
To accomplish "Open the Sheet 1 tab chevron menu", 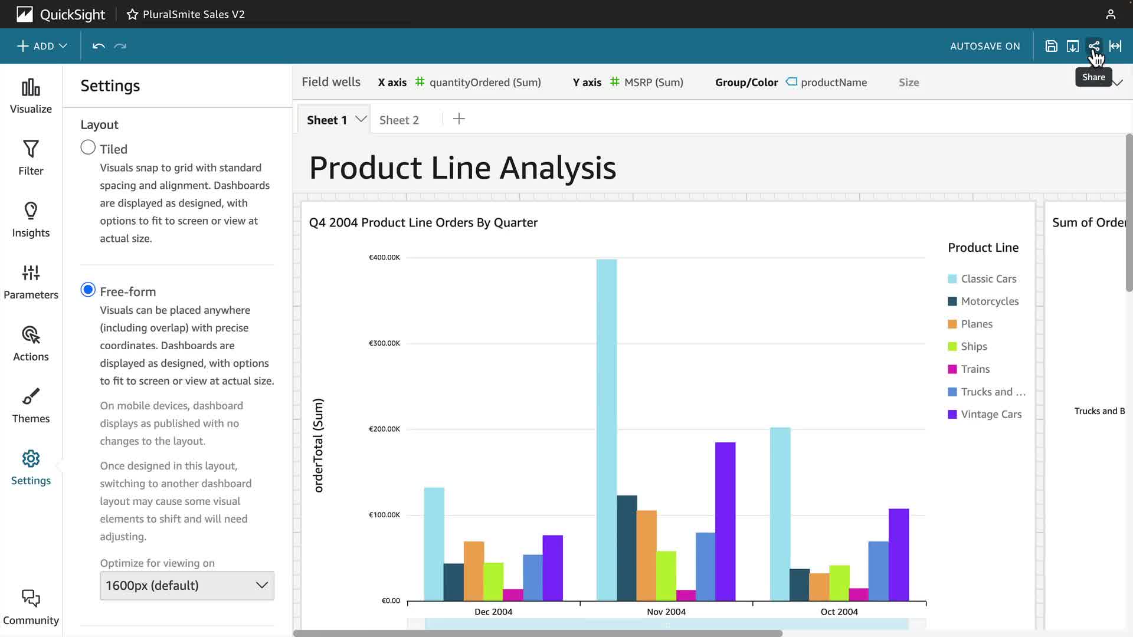I will [x=361, y=119].
